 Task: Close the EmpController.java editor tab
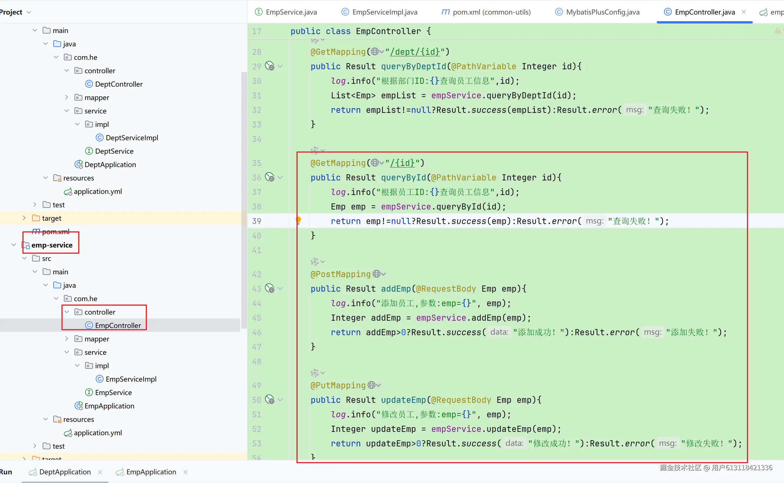tap(744, 12)
